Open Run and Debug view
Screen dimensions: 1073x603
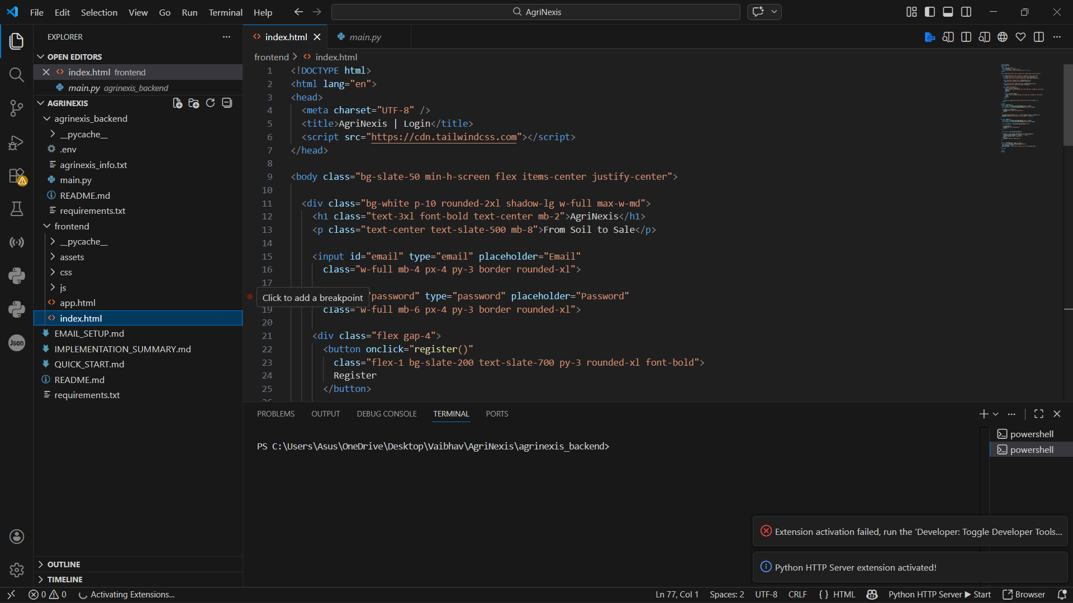pyautogui.click(x=16, y=142)
